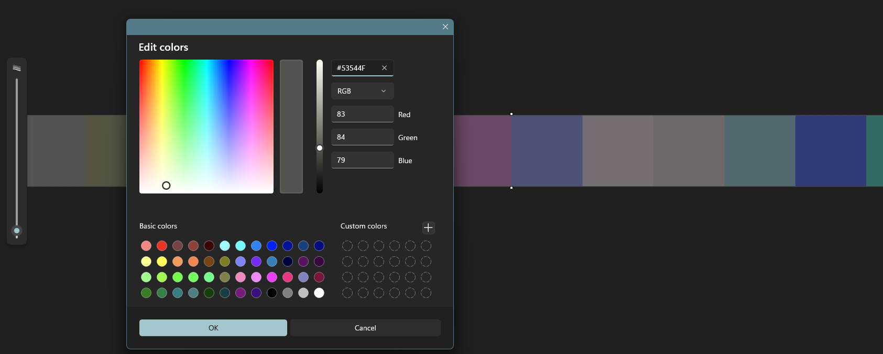Select the vivid violet basic color
Image resolution: width=883 pixels, height=354 pixels.
click(x=256, y=261)
